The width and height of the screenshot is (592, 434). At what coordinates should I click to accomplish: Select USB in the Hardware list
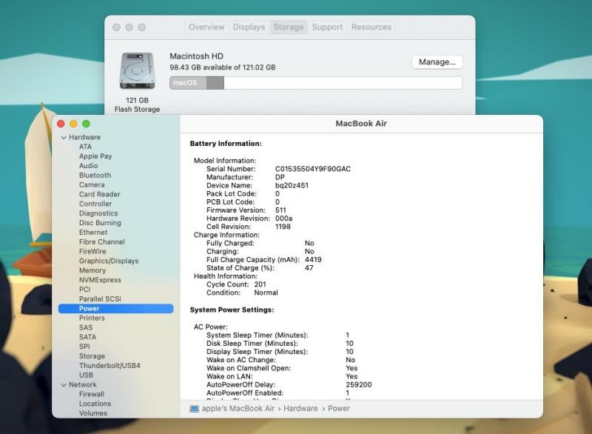86,375
